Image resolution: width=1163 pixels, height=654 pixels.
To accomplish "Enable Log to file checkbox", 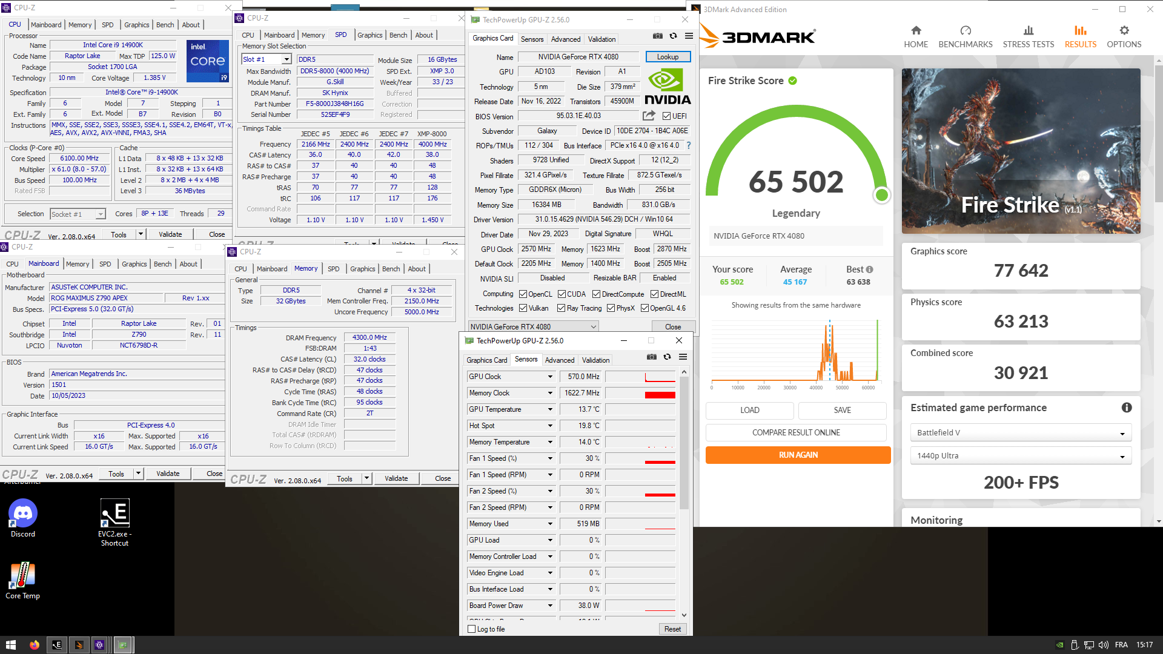I will tap(471, 629).
